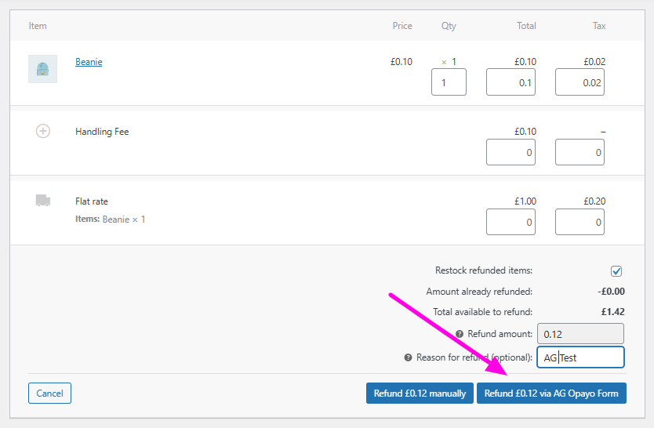Toggle the Restock refunded items checkbox
Viewport: 654px width, 428px height.
pyautogui.click(x=616, y=271)
